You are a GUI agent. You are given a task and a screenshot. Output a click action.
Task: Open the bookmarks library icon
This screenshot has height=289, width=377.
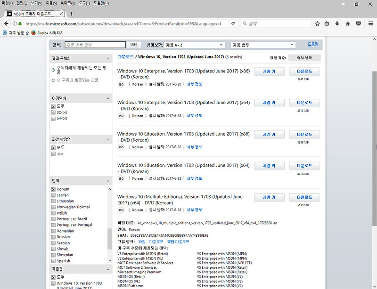pyautogui.click(x=327, y=24)
